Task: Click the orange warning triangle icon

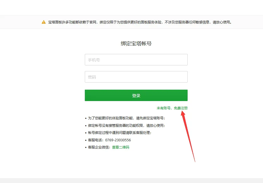Action: click(44, 22)
